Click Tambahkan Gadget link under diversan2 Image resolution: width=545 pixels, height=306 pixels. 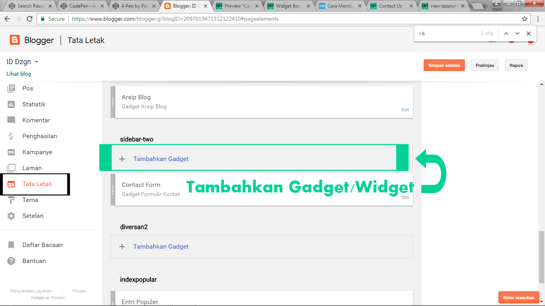point(161,247)
